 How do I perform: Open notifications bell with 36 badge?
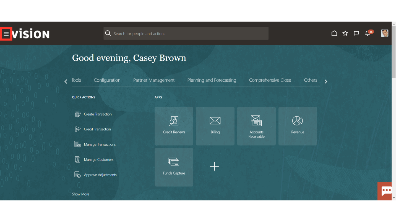click(x=369, y=33)
